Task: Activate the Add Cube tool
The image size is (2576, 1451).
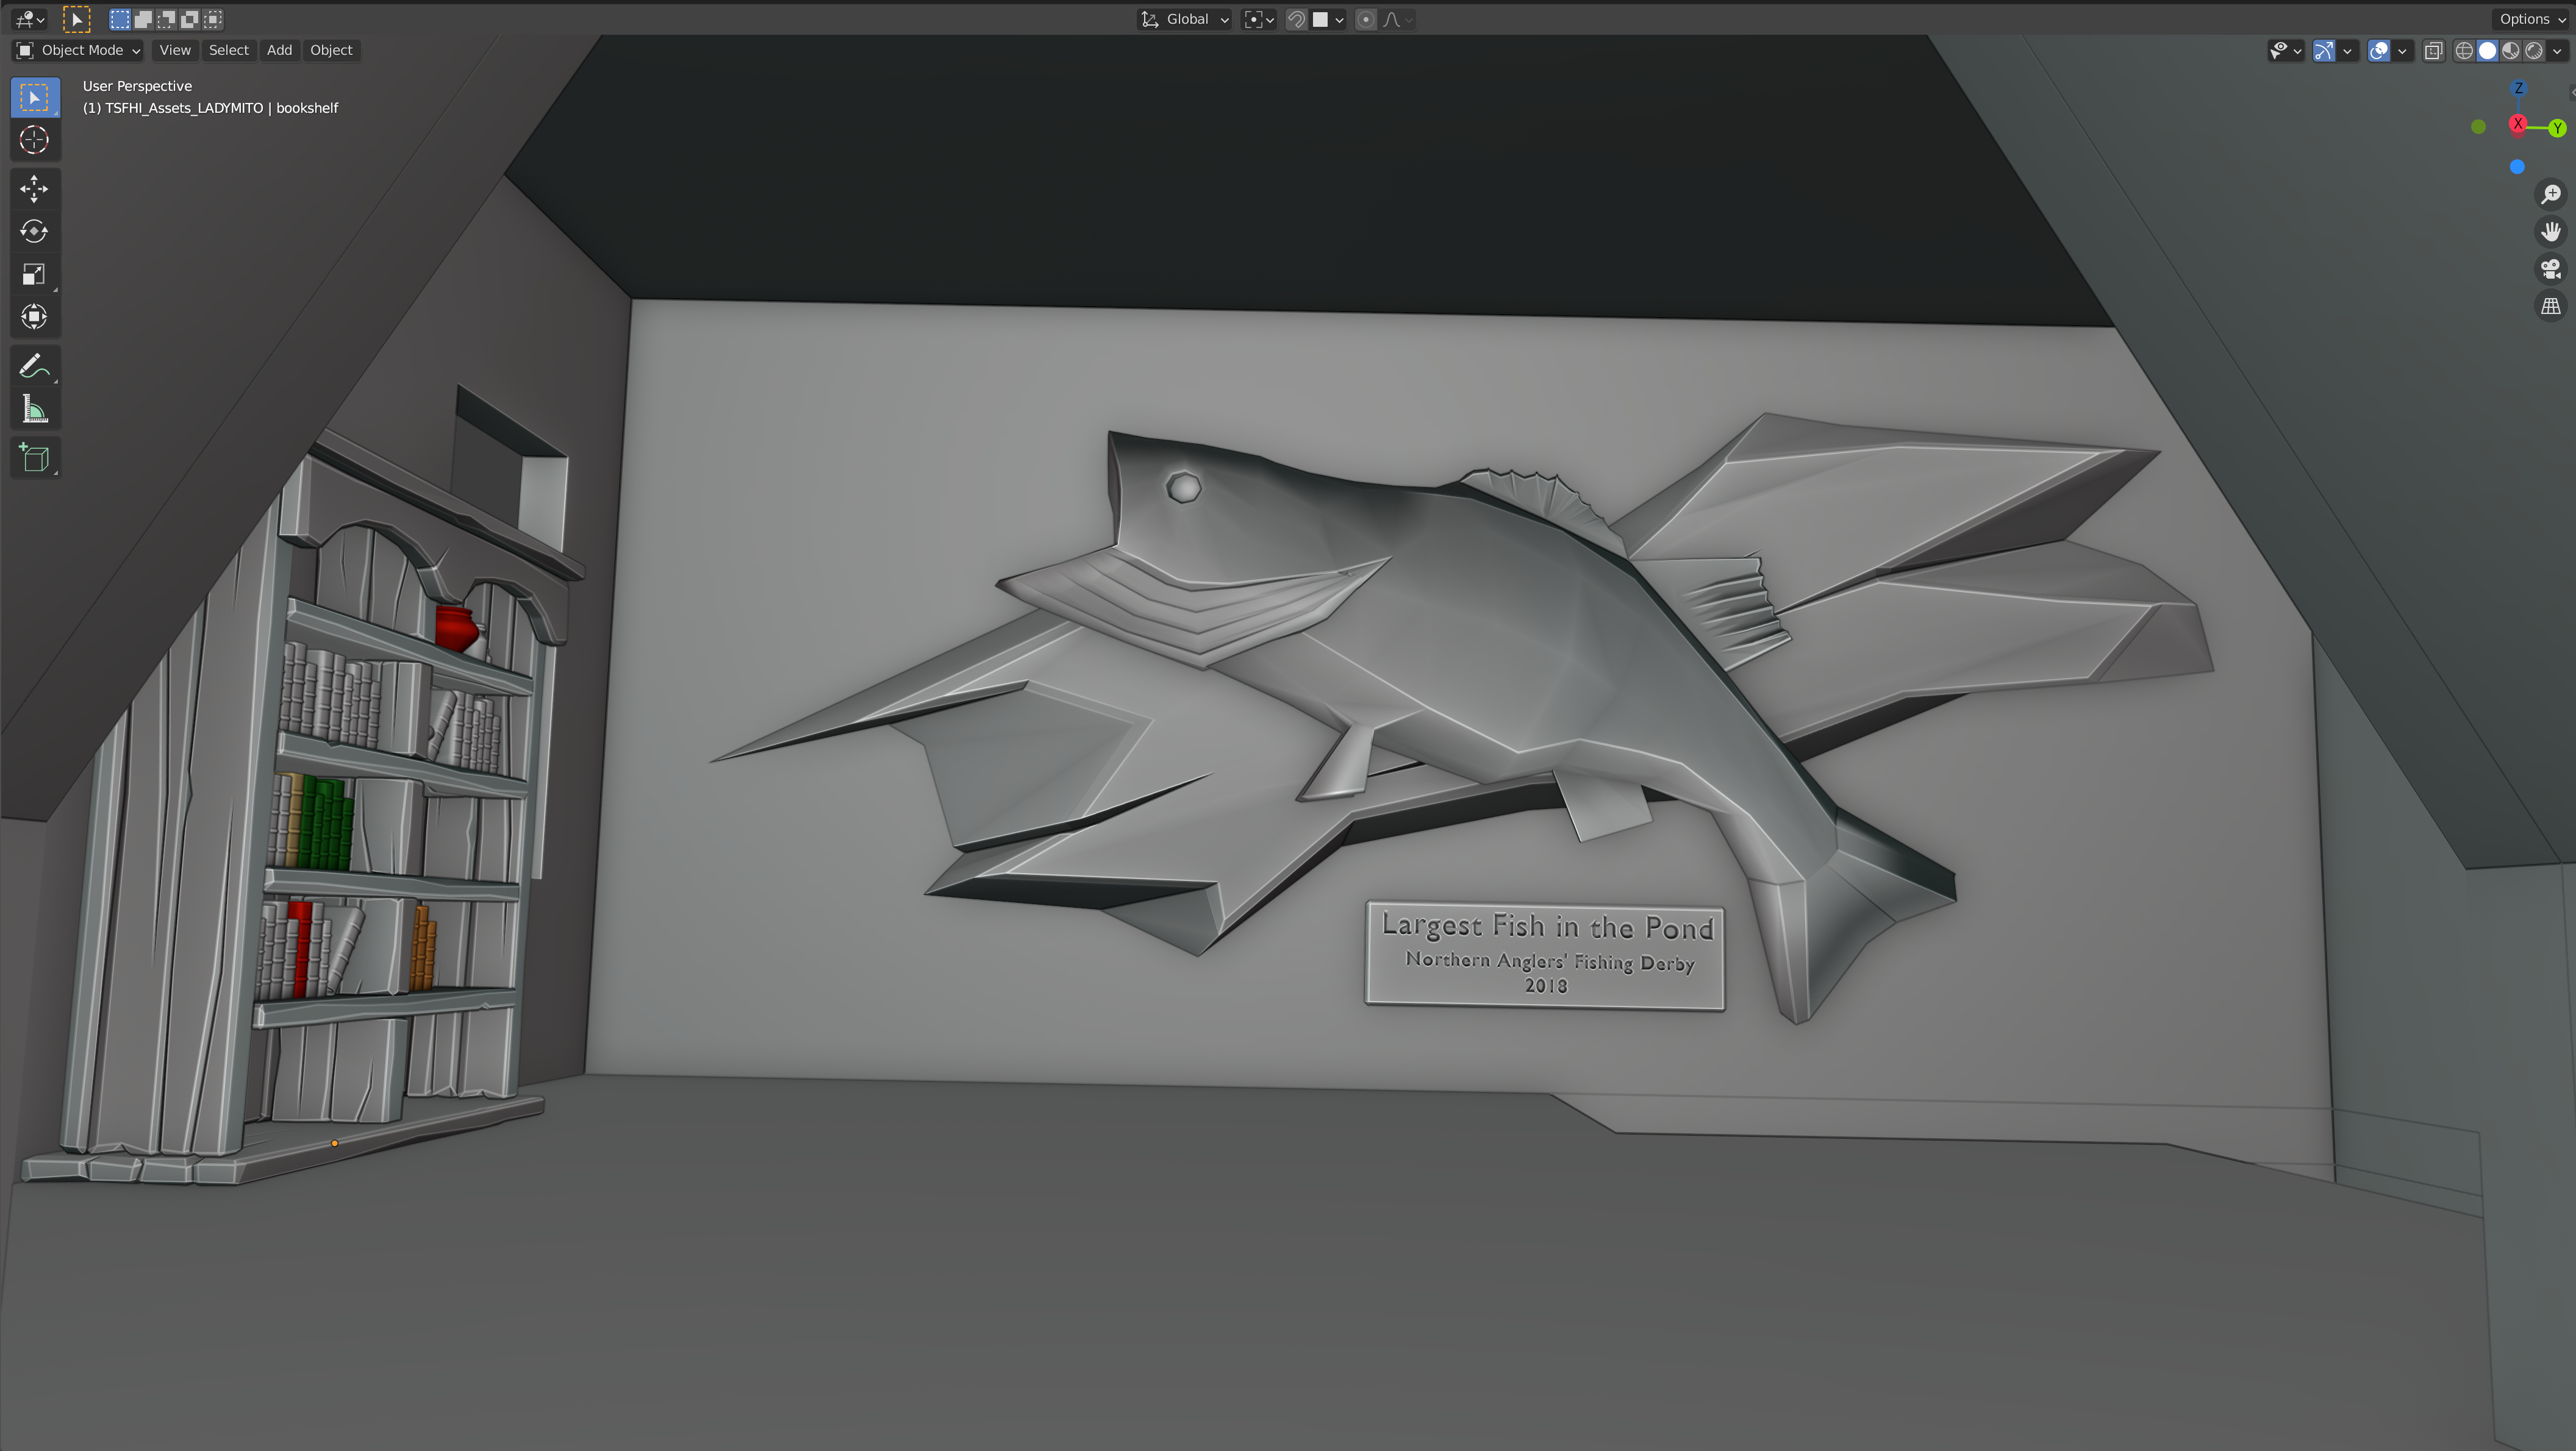Action: point(34,458)
